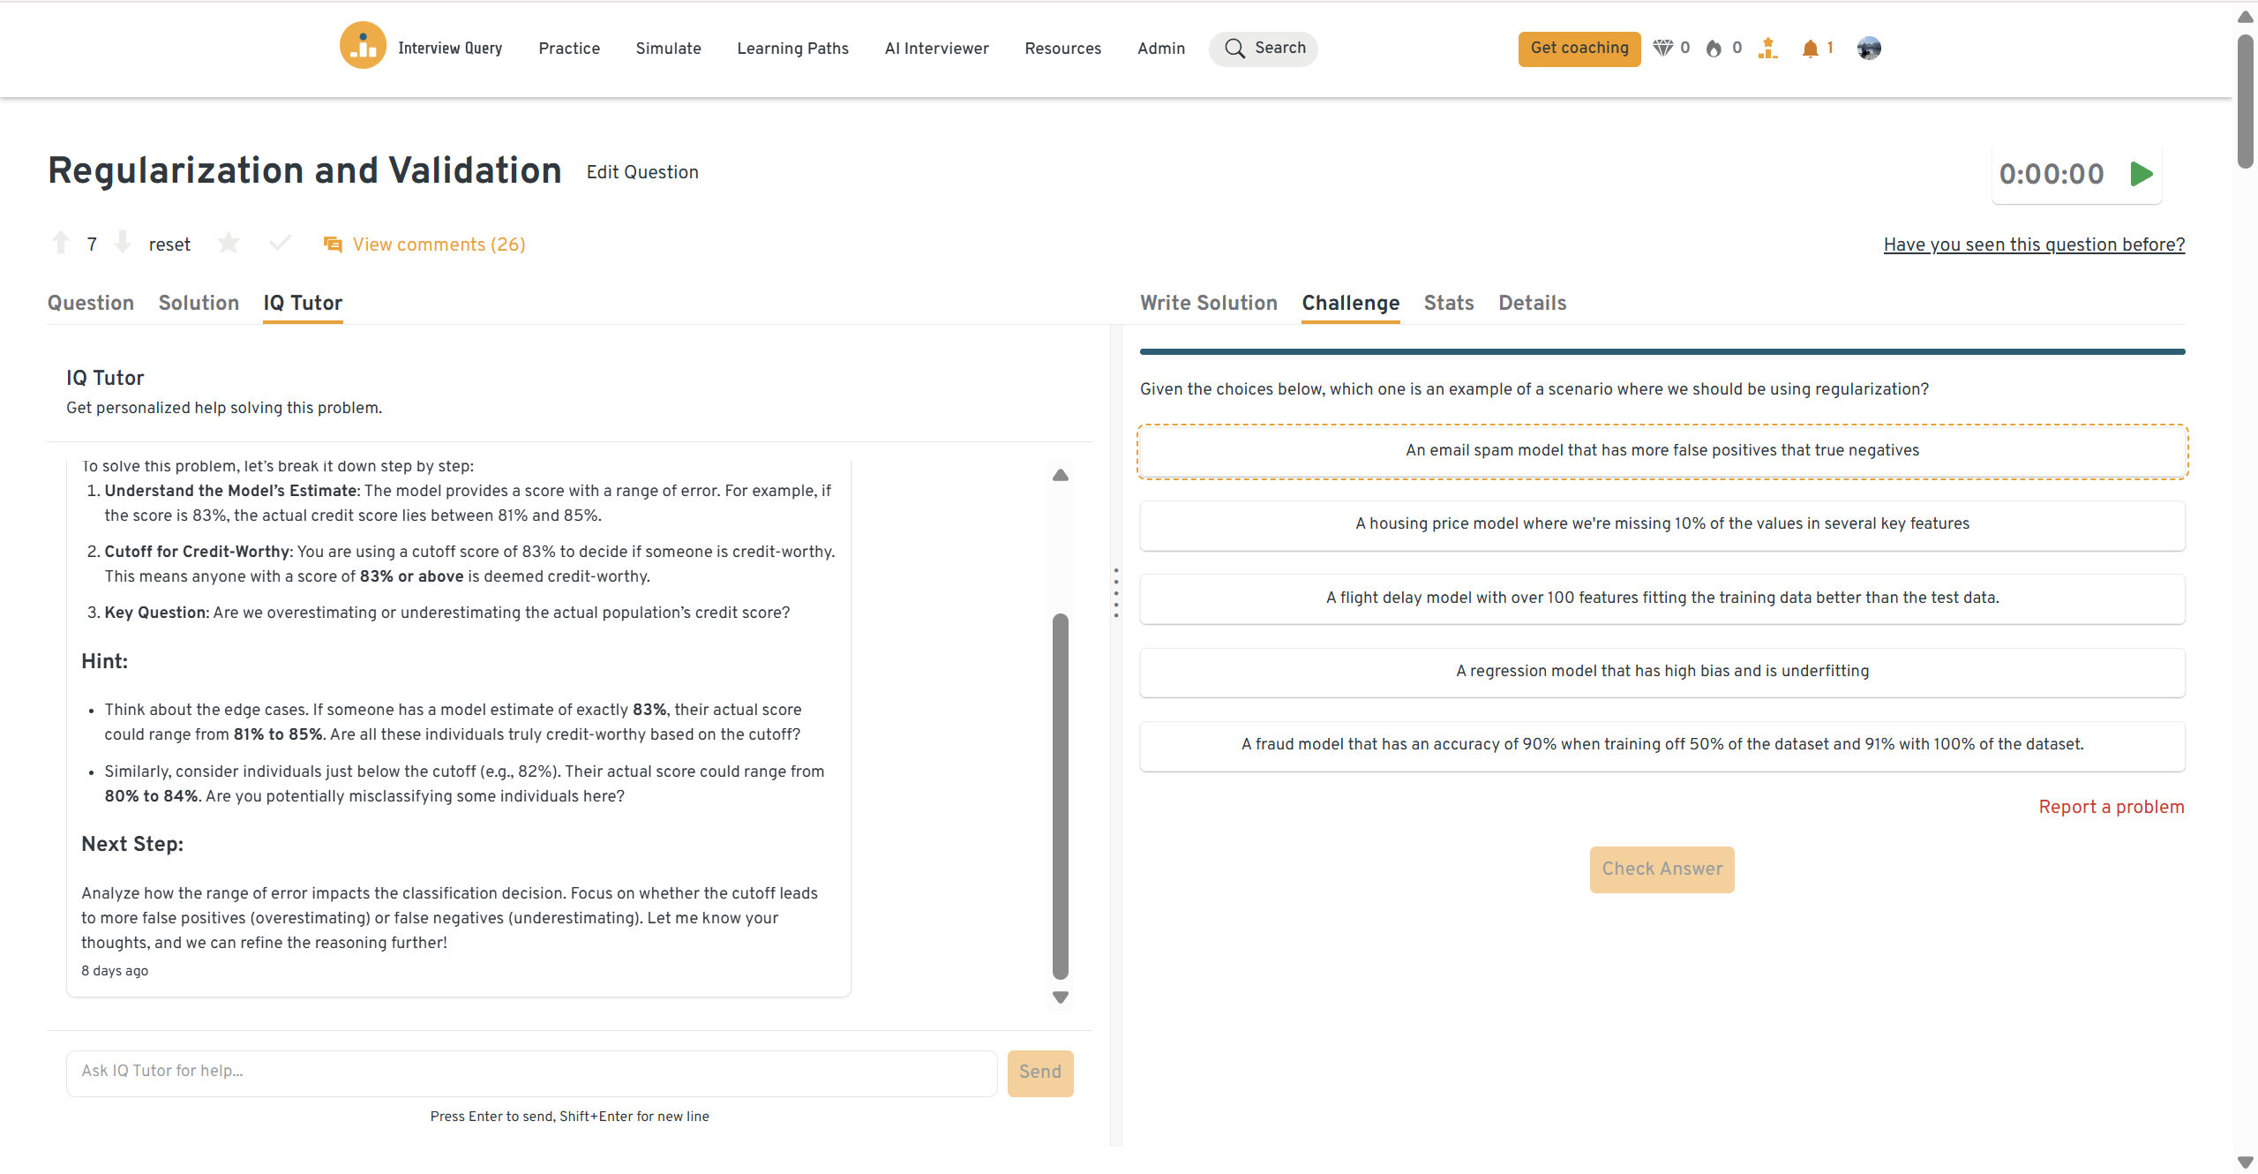Choose the regression model high bias option
This screenshot has width=2258, height=1174.
[1662, 672]
